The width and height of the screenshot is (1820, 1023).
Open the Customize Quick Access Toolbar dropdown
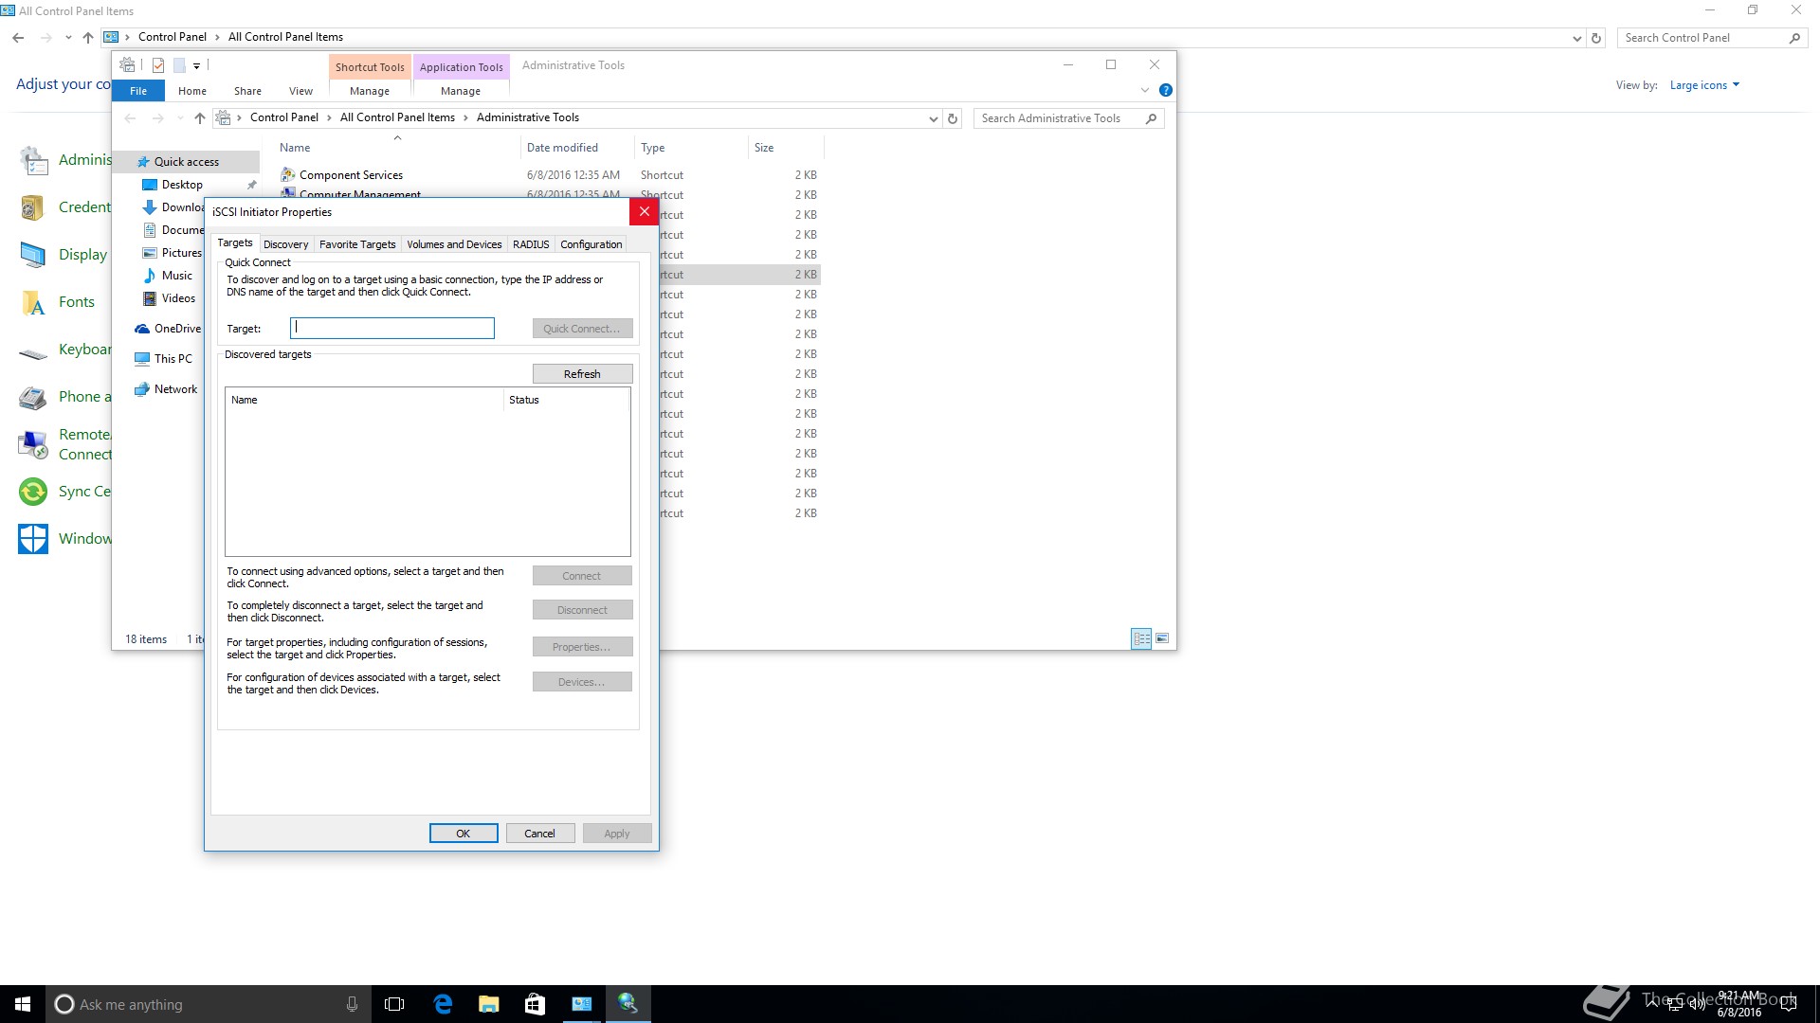pyautogui.click(x=196, y=65)
